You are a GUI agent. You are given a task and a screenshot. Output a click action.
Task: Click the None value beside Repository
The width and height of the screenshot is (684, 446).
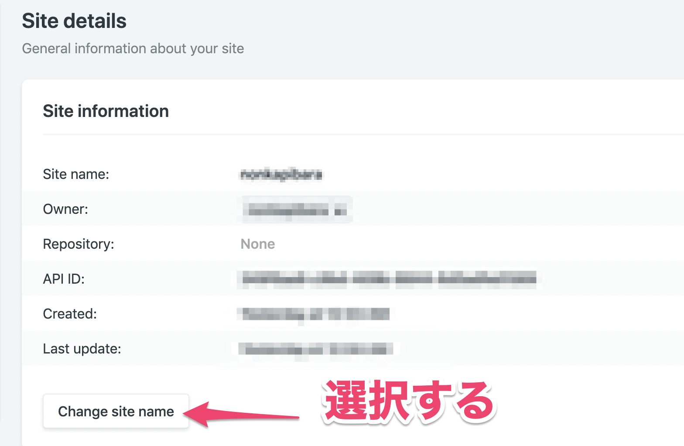pos(257,244)
